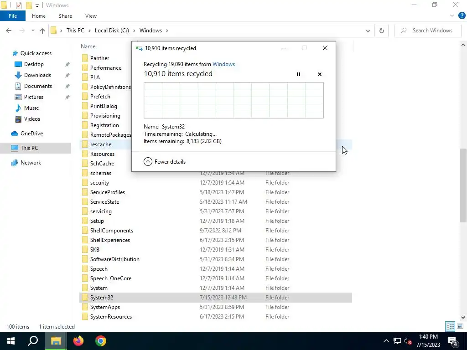
Task: Click This PC in the address path
Action: click(75, 31)
